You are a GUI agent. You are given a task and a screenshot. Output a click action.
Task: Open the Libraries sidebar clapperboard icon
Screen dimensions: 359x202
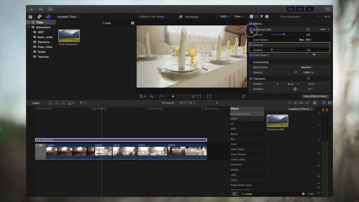coord(30,17)
